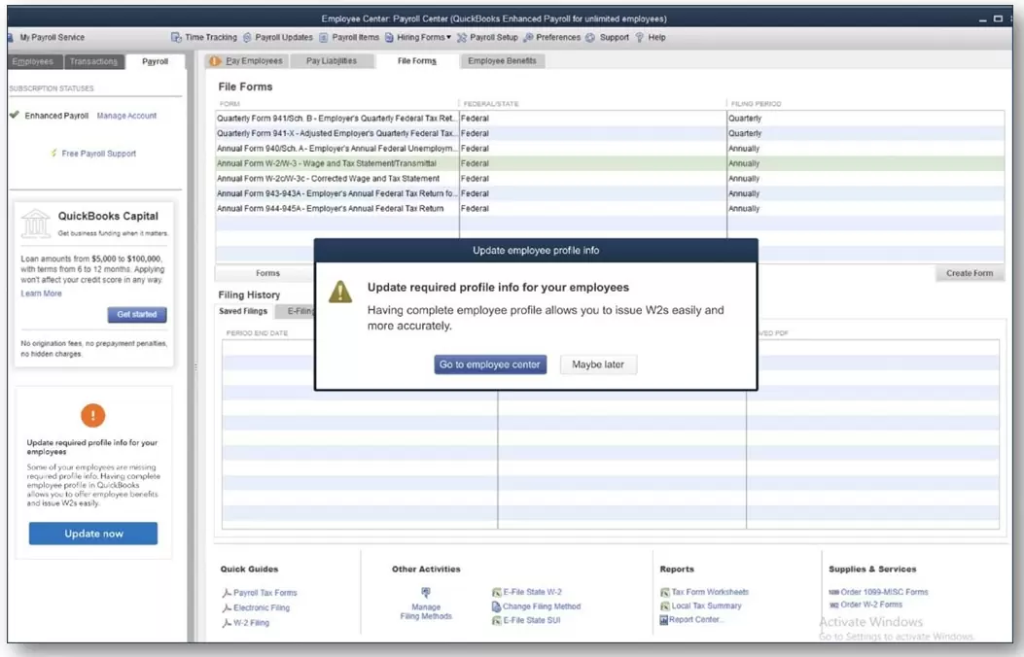Image resolution: width=1024 pixels, height=657 pixels.
Task: Open Payroll Updates from the toolbar
Action: point(248,38)
